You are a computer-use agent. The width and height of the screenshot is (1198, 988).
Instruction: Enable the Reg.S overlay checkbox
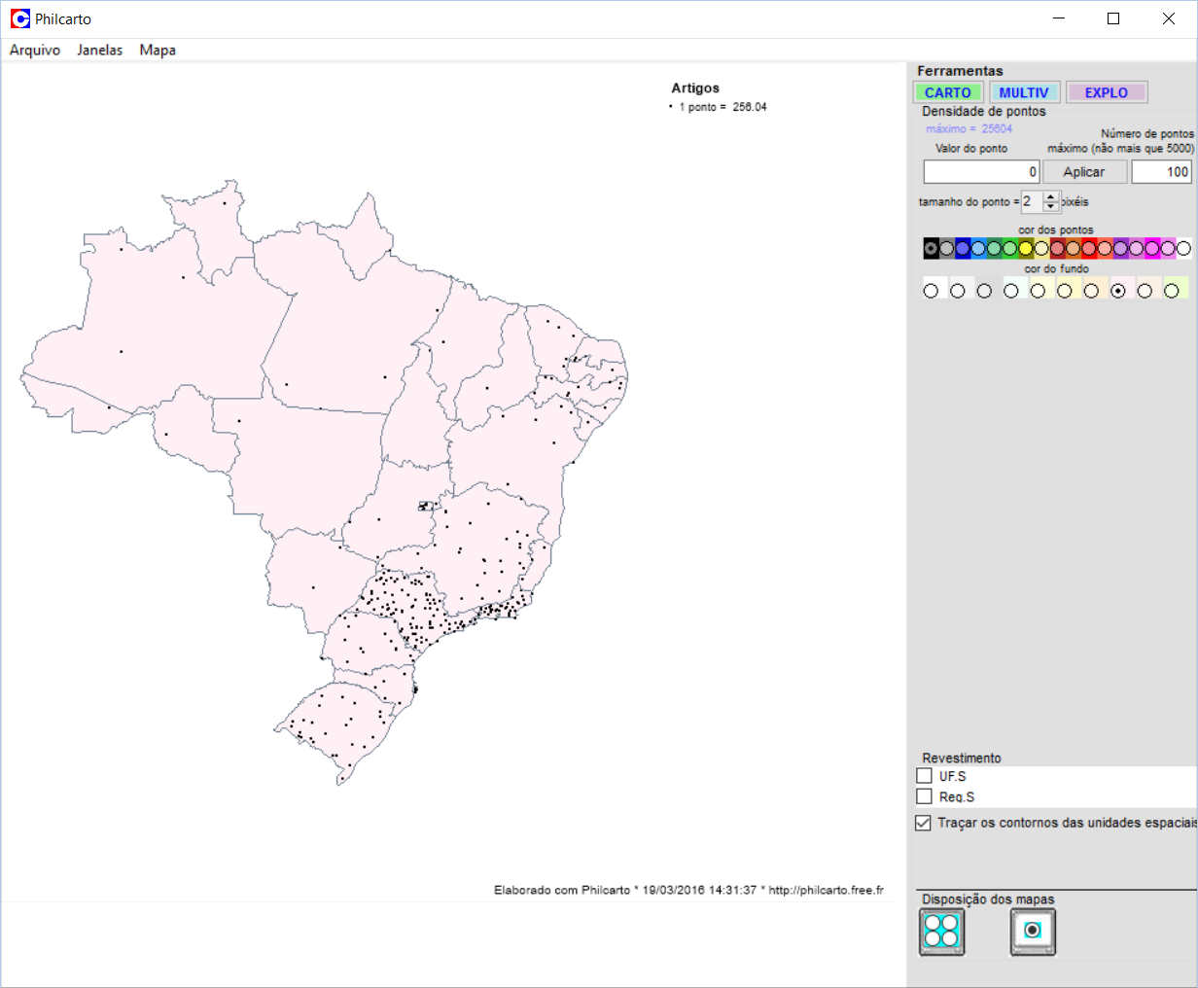[925, 796]
